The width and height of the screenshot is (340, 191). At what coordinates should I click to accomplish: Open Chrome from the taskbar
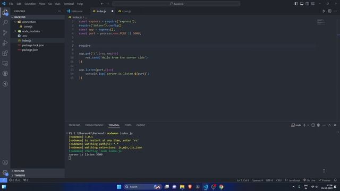pos(221,187)
